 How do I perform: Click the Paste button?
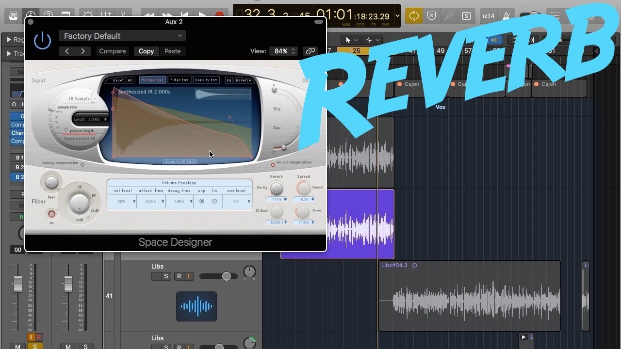click(172, 51)
